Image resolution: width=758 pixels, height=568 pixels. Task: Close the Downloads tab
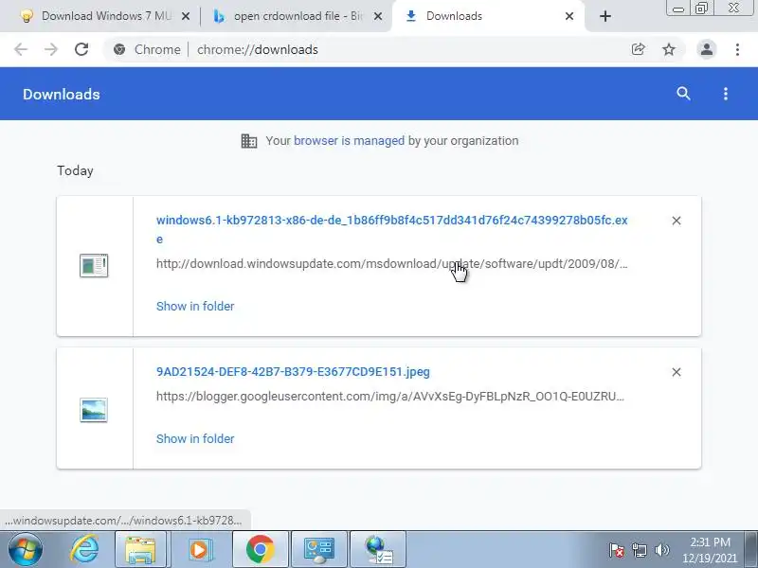point(569,16)
